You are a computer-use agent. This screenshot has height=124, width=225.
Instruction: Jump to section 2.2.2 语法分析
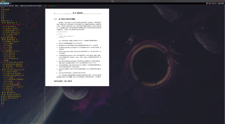coord(9,55)
